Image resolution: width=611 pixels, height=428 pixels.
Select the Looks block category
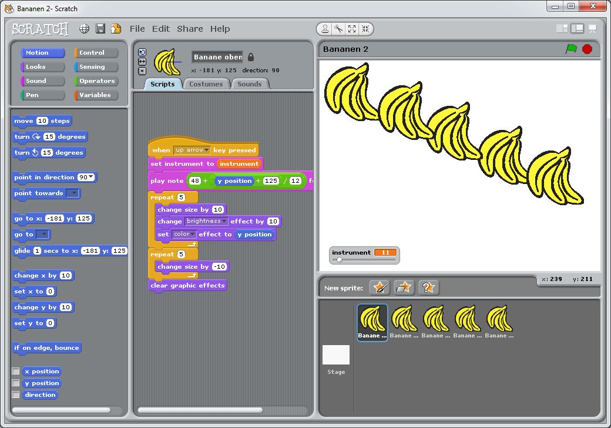click(x=42, y=67)
